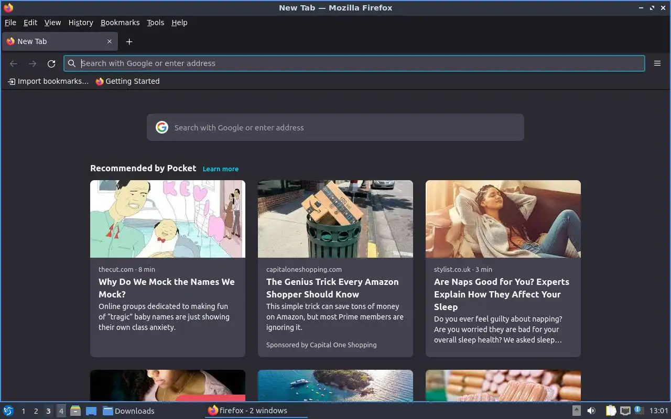The image size is (671, 419).
Task: Open the File menu
Action: (10, 23)
